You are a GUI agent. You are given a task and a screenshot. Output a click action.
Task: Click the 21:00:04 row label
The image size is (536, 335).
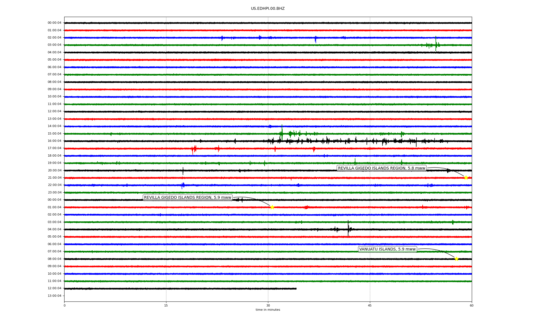(54, 178)
